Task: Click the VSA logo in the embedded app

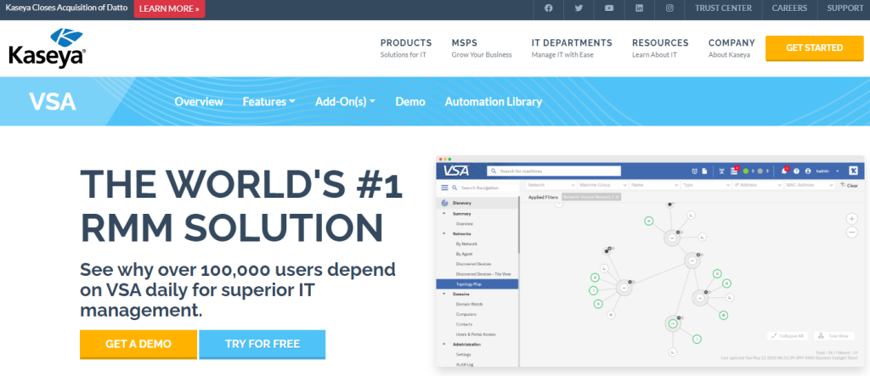Action: [455, 171]
